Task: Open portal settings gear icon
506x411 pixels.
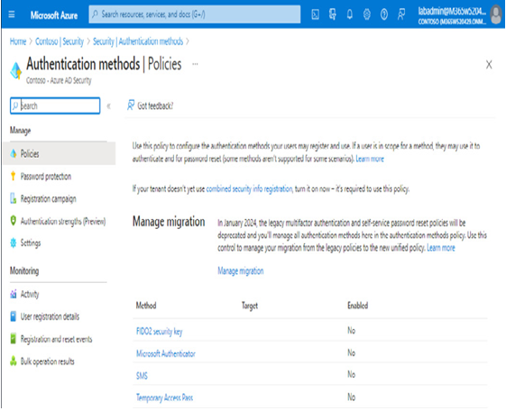Action: pos(366,14)
